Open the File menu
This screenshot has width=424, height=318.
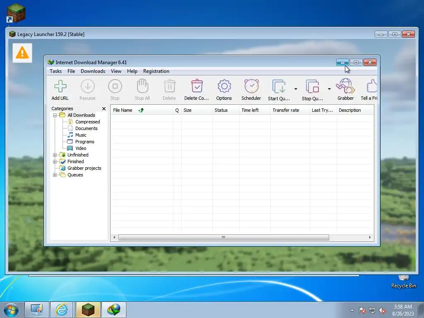pos(71,71)
